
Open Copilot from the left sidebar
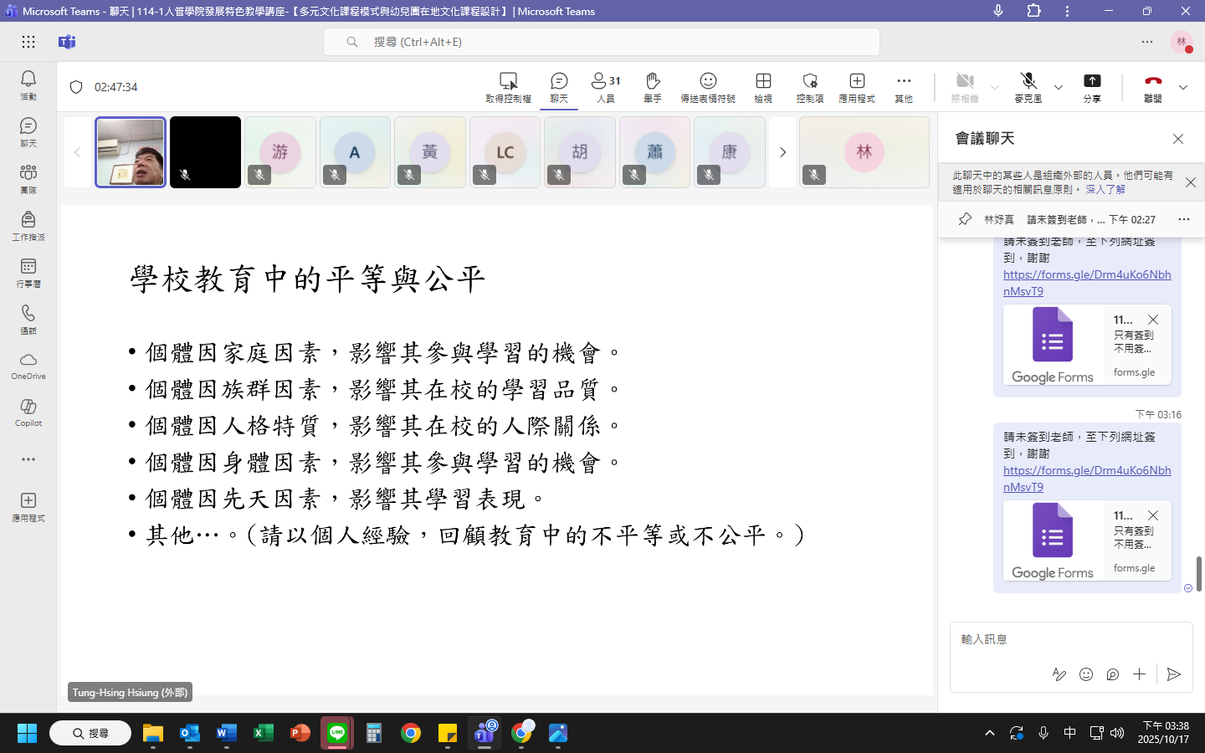click(x=28, y=412)
